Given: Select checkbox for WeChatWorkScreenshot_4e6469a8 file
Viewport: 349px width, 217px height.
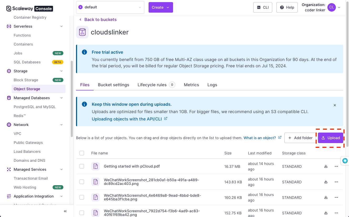Looking at the screenshot, I should pos(82,197).
